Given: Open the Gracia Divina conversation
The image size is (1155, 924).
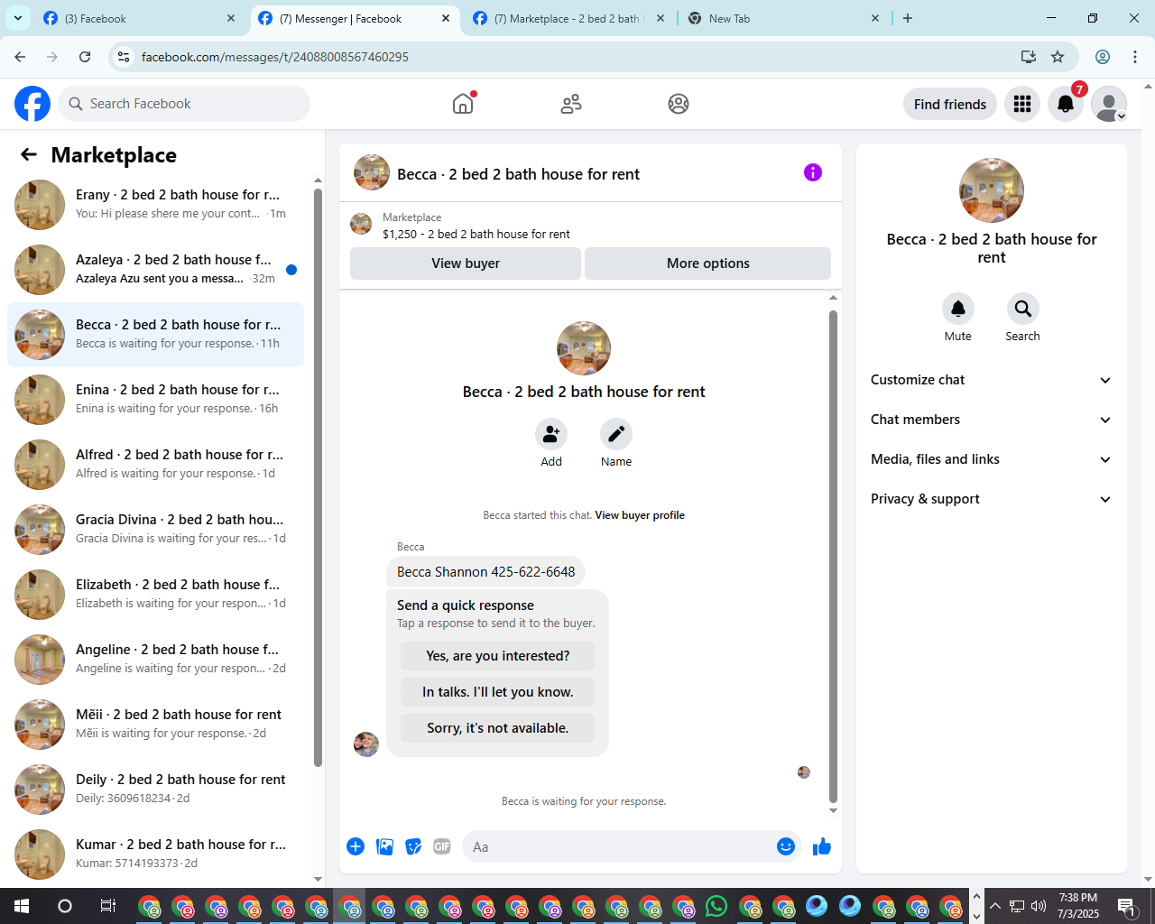Looking at the screenshot, I should 155,530.
